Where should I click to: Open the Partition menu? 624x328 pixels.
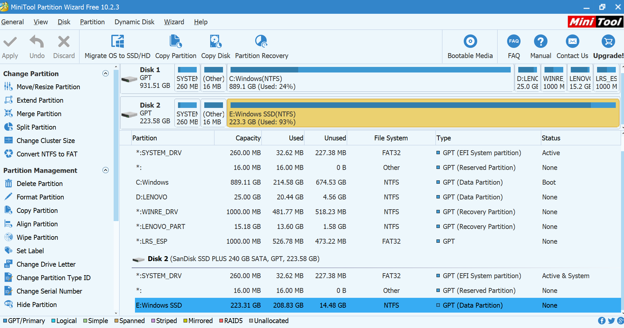(x=92, y=22)
